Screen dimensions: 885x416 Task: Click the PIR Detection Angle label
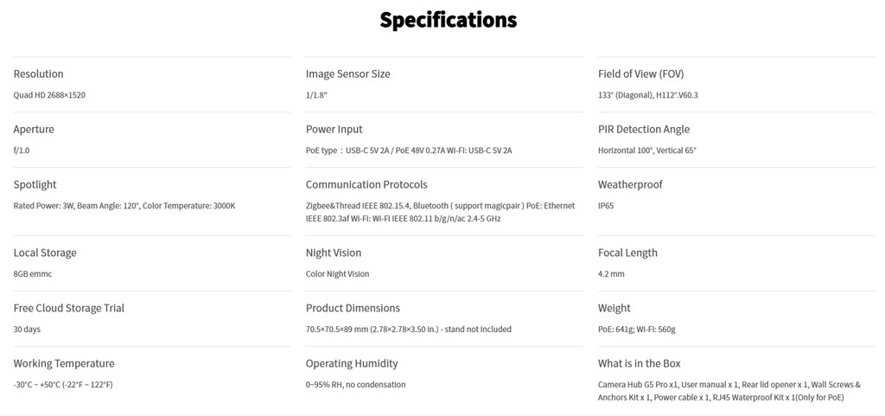pos(643,130)
